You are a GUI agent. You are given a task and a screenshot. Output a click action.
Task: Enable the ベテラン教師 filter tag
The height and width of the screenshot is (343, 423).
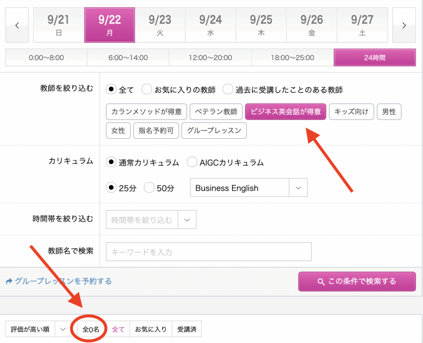point(216,112)
